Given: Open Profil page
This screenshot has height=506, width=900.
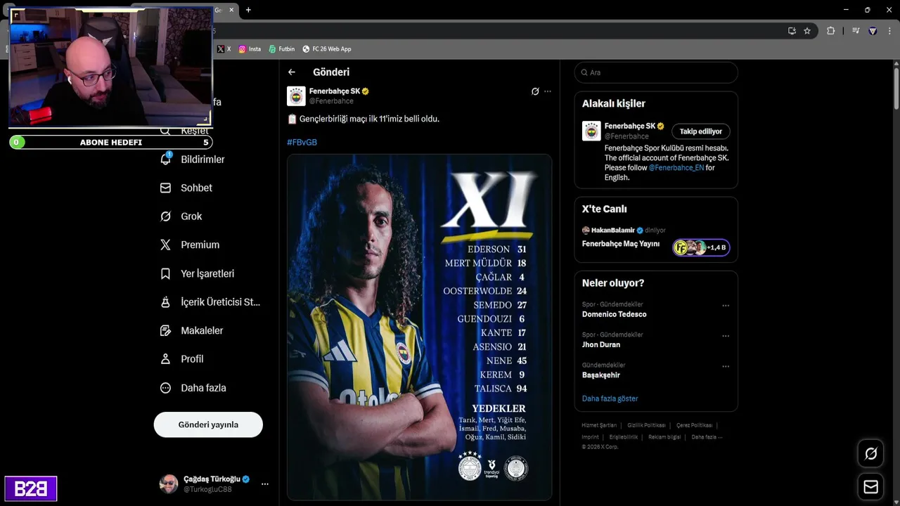Looking at the screenshot, I should [x=182, y=359].
